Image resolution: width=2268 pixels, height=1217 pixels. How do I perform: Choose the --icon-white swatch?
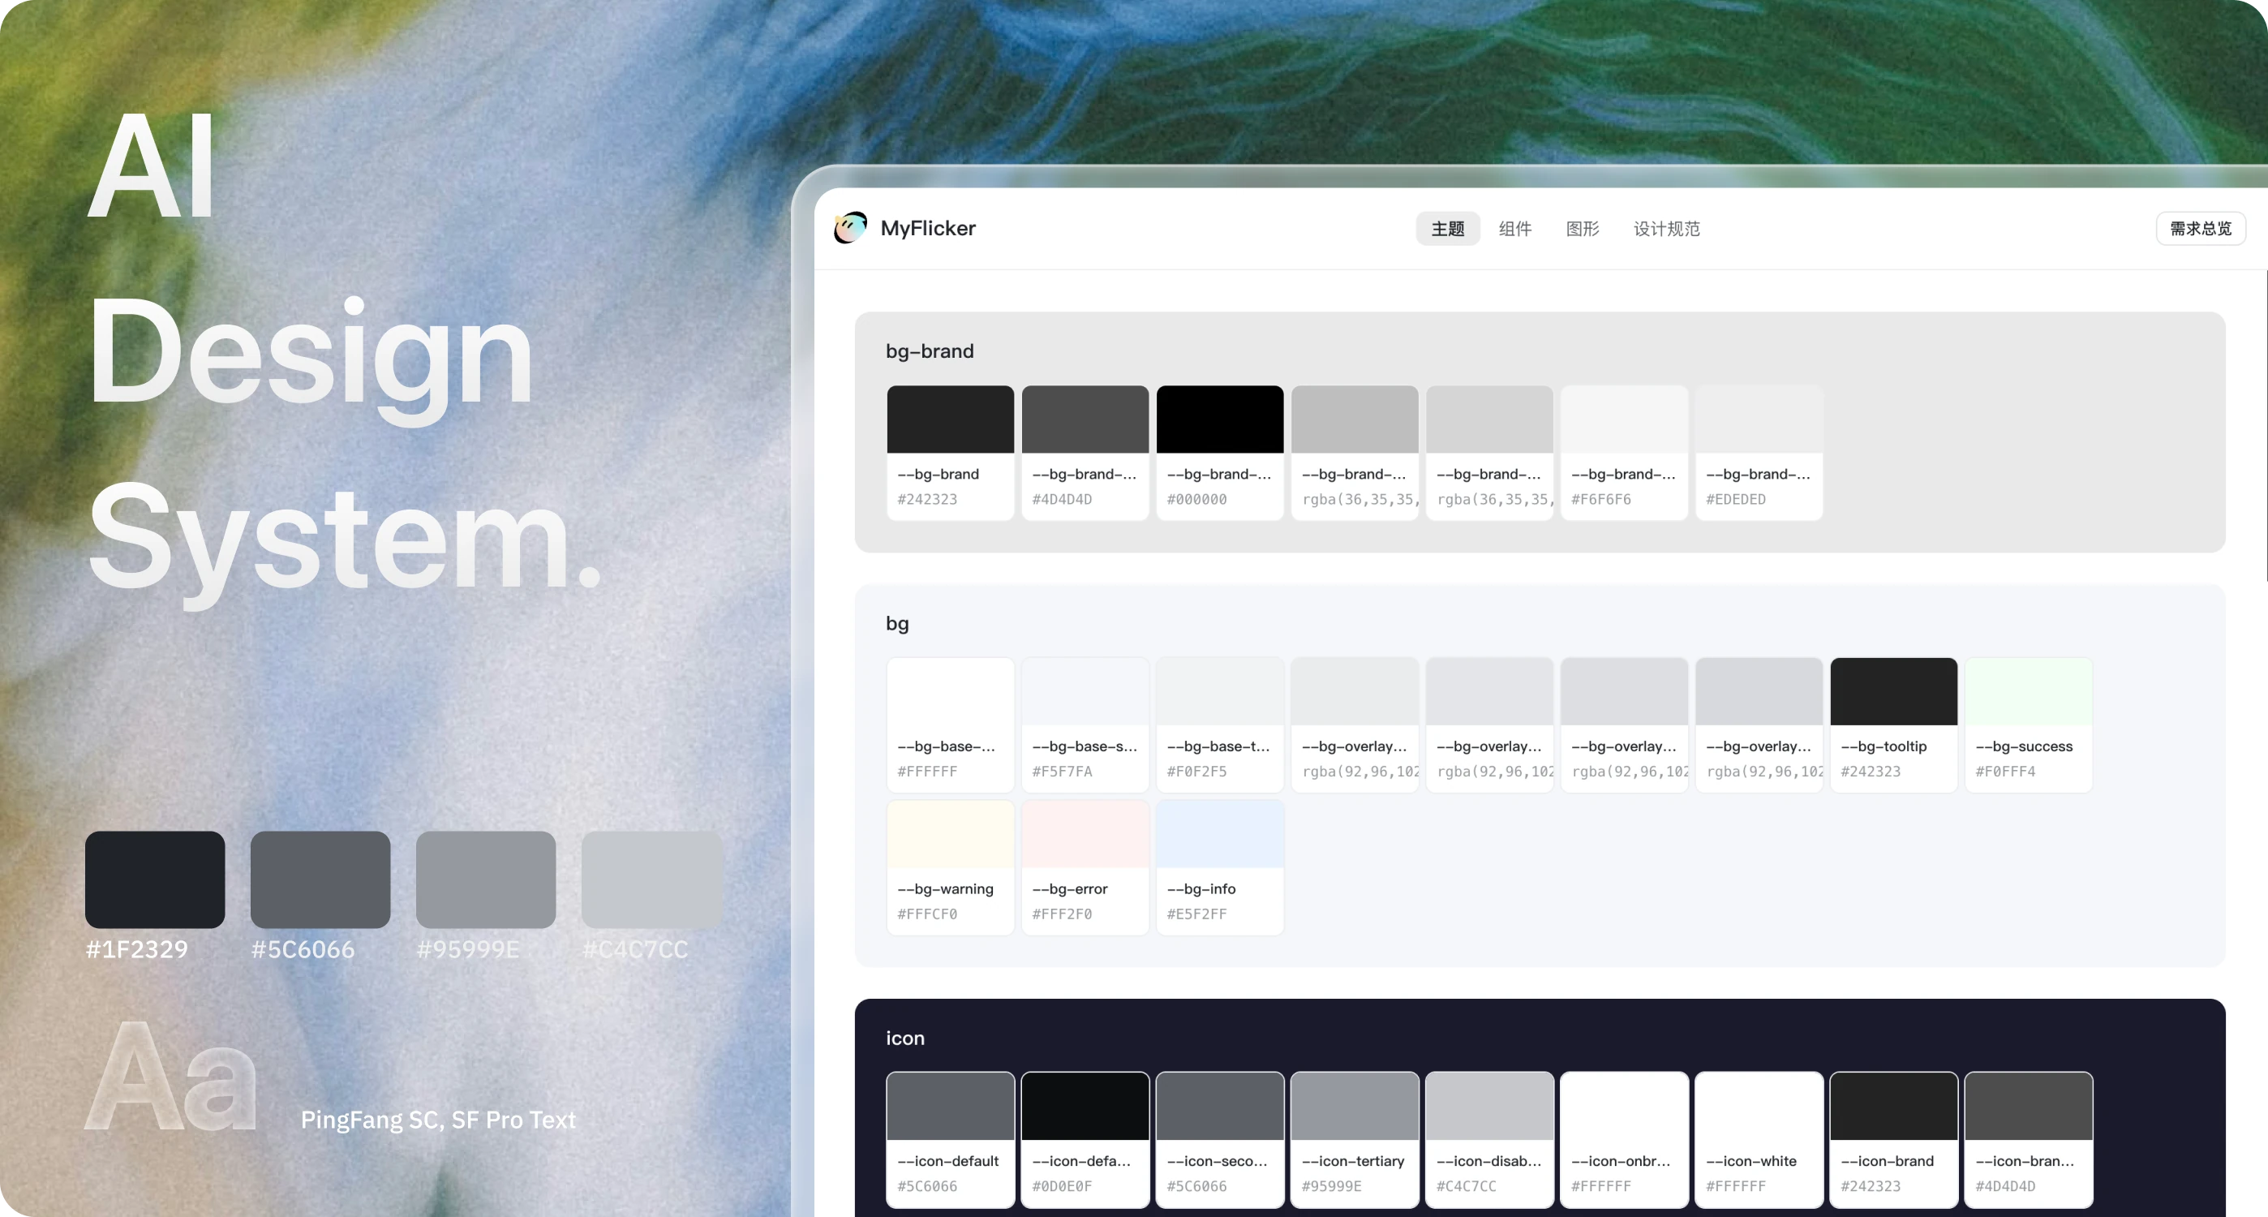[x=1759, y=1139]
